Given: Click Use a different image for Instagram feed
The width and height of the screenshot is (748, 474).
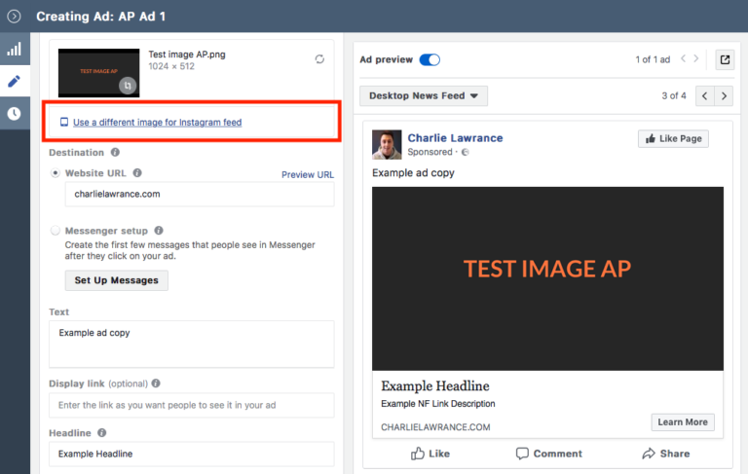Looking at the screenshot, I should (157, 123).
